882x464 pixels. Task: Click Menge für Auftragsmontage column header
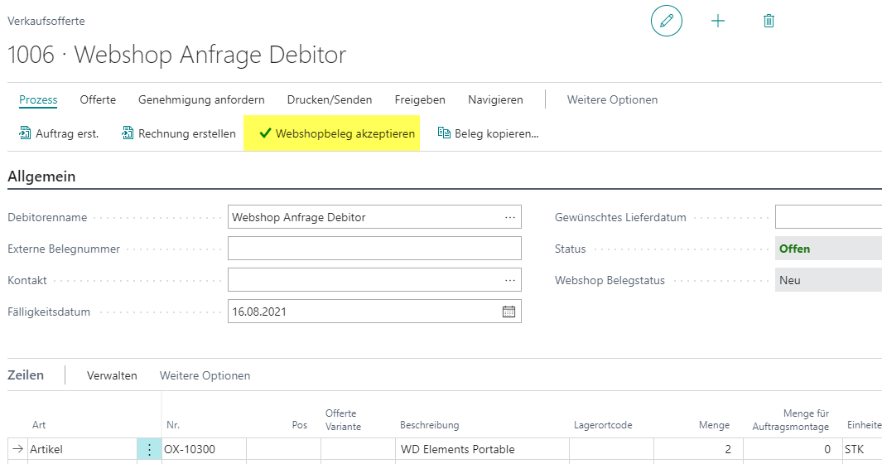coord(790,420)
